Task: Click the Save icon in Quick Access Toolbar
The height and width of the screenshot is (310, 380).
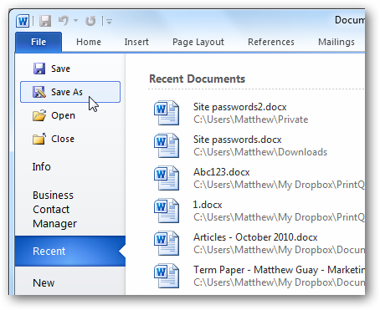Action: (45, 21)
